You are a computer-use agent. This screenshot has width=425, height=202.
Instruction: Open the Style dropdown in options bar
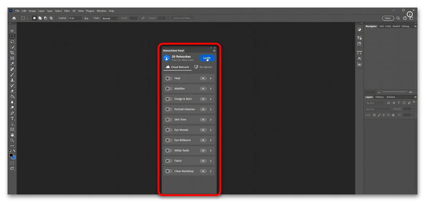point(110,18)
